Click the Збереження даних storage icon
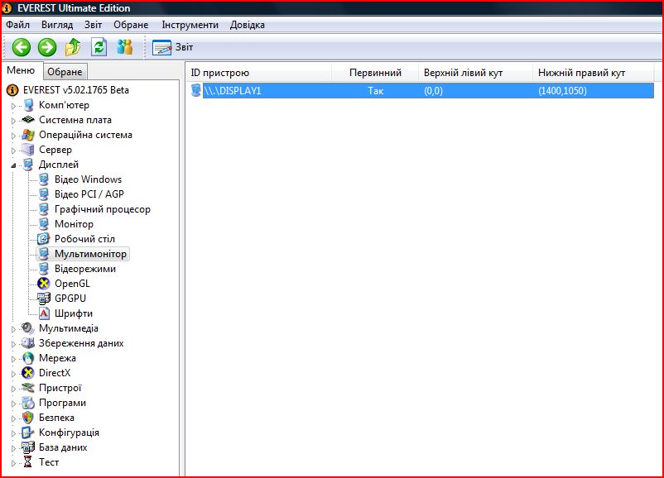Image resolution: width=664 pixels, height=478 pixels. [x=28, y=343]
